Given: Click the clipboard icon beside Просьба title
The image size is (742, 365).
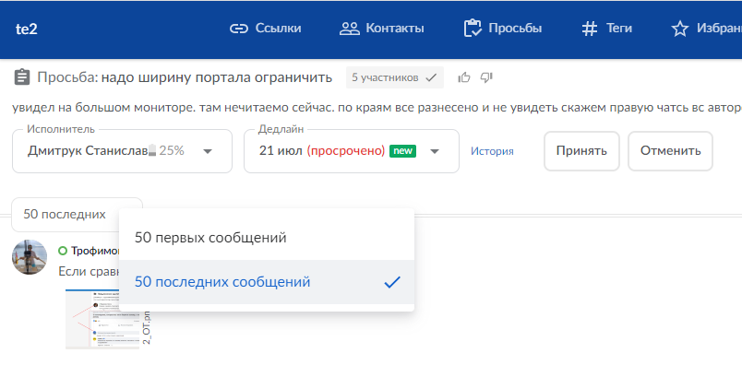Looking at the screenshot, I should [x=22, y=77].
